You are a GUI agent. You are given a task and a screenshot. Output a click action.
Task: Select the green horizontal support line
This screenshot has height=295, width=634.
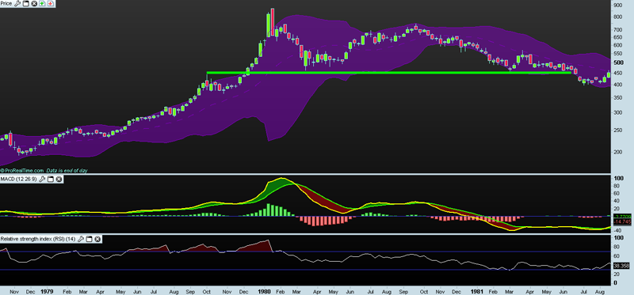[x=388, y=73]
